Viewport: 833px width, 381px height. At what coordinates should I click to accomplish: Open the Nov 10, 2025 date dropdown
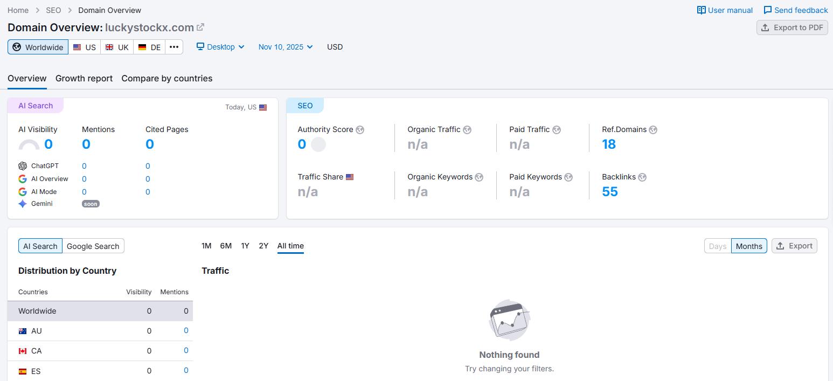286,47
